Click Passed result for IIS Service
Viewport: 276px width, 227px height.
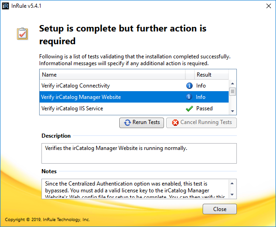click(x=204, y=108)
